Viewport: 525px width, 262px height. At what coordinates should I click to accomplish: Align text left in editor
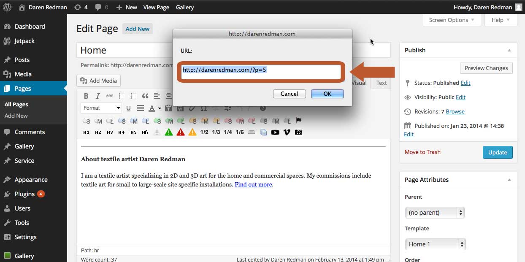[157, 96]
